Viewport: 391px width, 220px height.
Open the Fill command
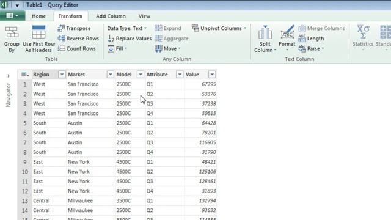117,48
